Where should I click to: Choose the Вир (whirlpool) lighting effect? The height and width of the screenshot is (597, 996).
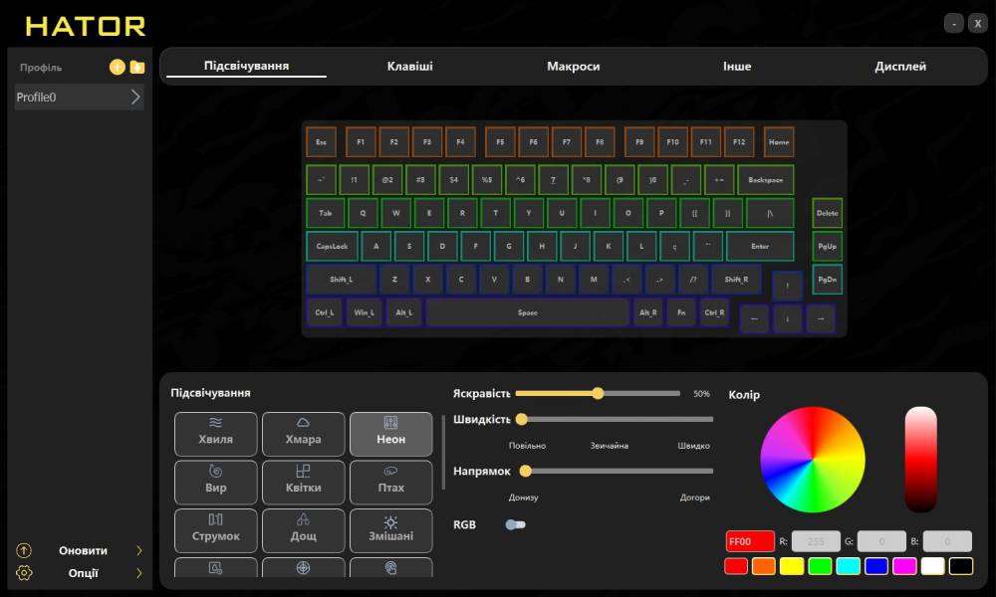(216, 482)
